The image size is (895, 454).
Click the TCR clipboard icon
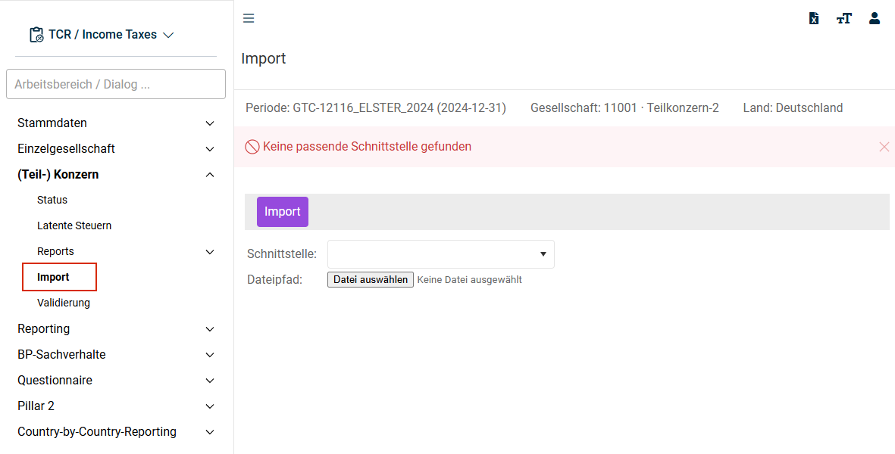(x=36, y=35)
